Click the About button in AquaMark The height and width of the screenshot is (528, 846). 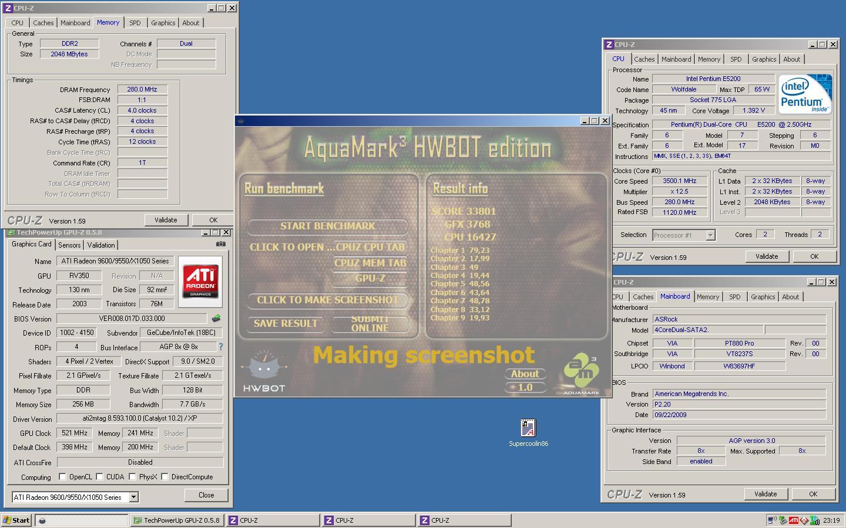click(525, 374)
